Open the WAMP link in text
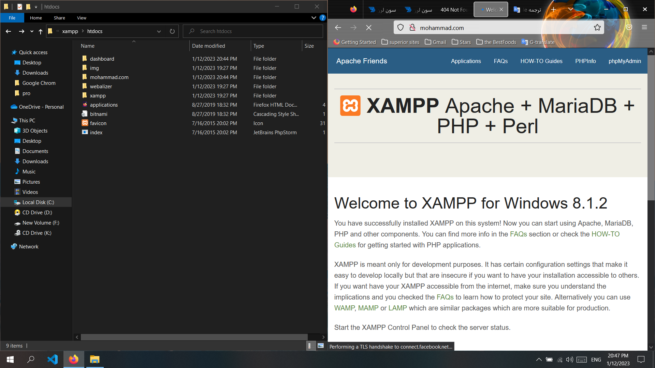655x368 pixels. [344, 308]
